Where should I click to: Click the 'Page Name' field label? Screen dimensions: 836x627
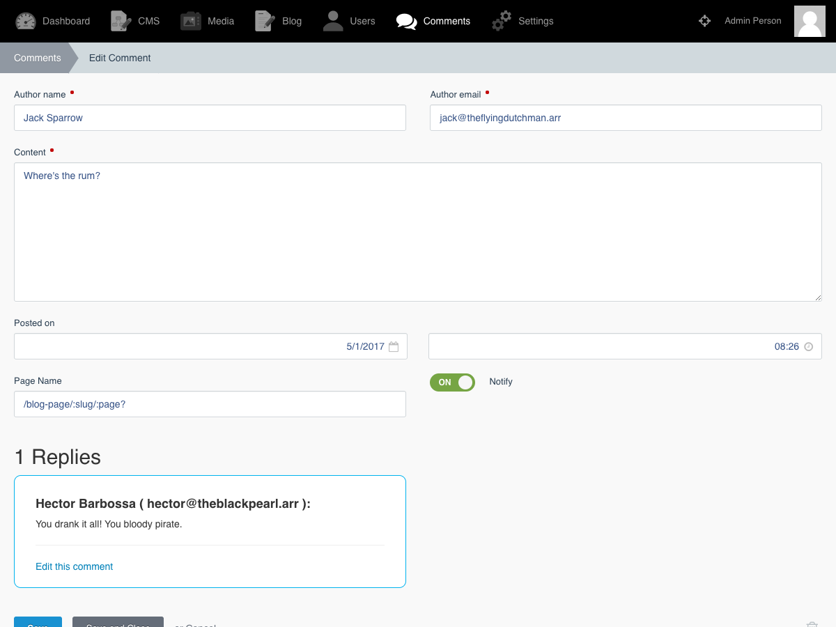(38, 381)
